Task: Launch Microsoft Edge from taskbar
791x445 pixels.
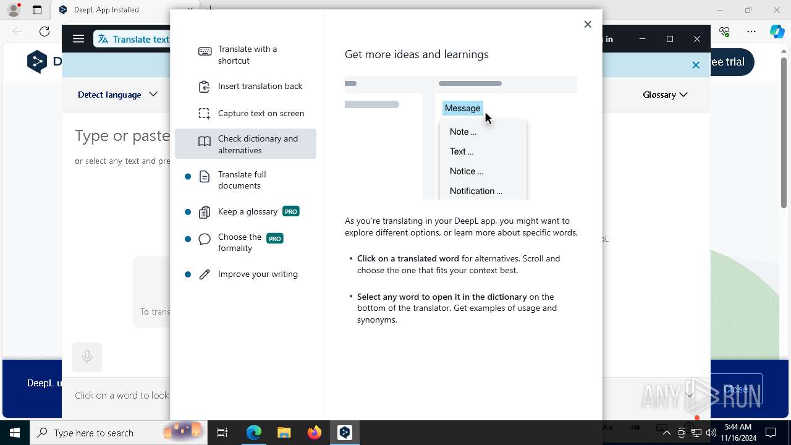Action: click(x=254, y=433)
